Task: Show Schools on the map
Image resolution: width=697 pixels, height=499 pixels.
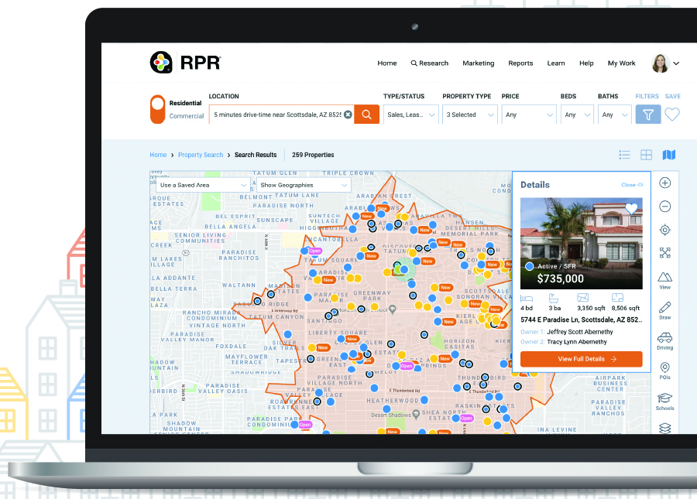Action: click(665, 402)
